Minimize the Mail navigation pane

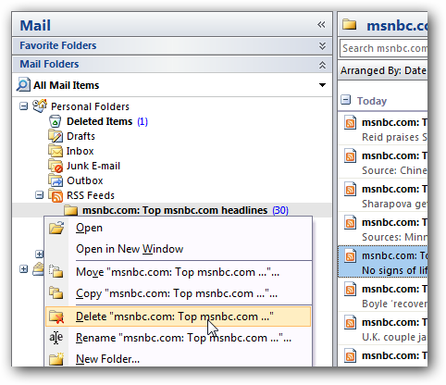tap(321, 25)
